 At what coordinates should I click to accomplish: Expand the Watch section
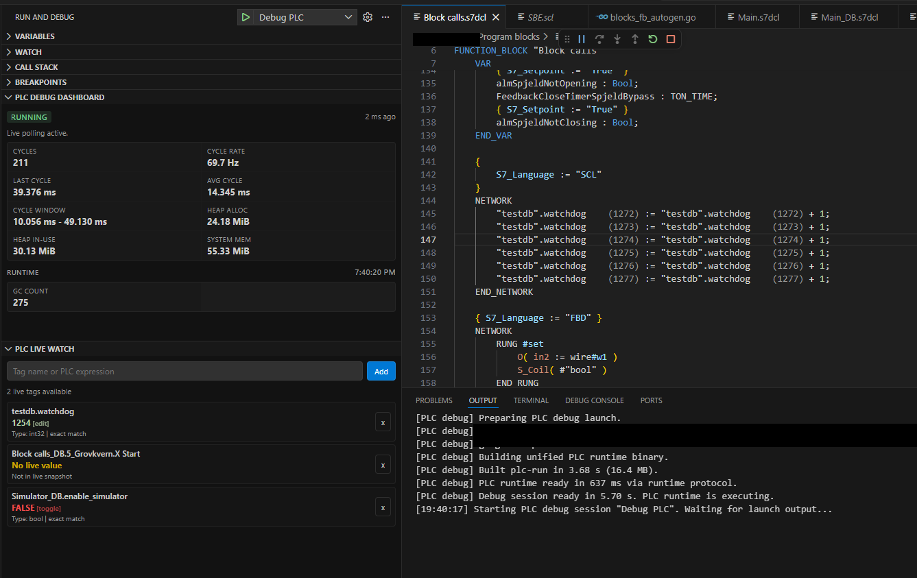[28, 51]
